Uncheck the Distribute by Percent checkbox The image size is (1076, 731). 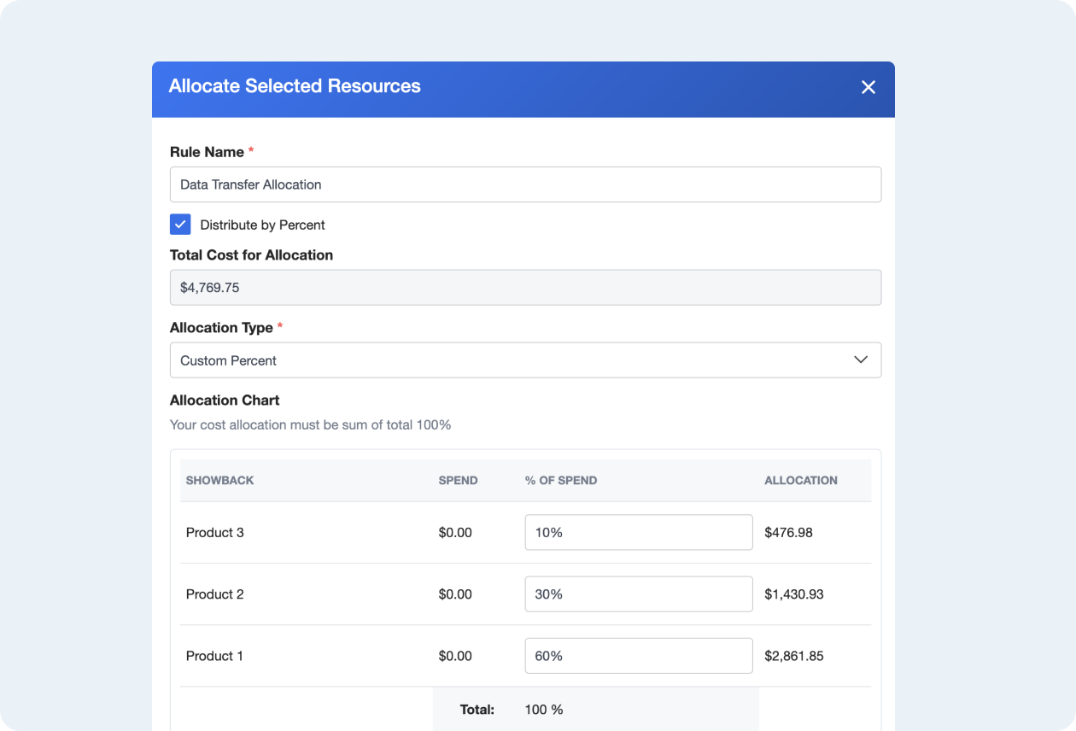[x=180, y=225]
